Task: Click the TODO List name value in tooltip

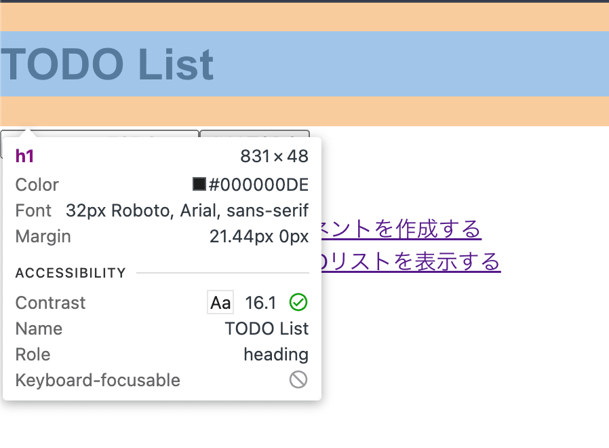Action: click(x=267, y=329)
